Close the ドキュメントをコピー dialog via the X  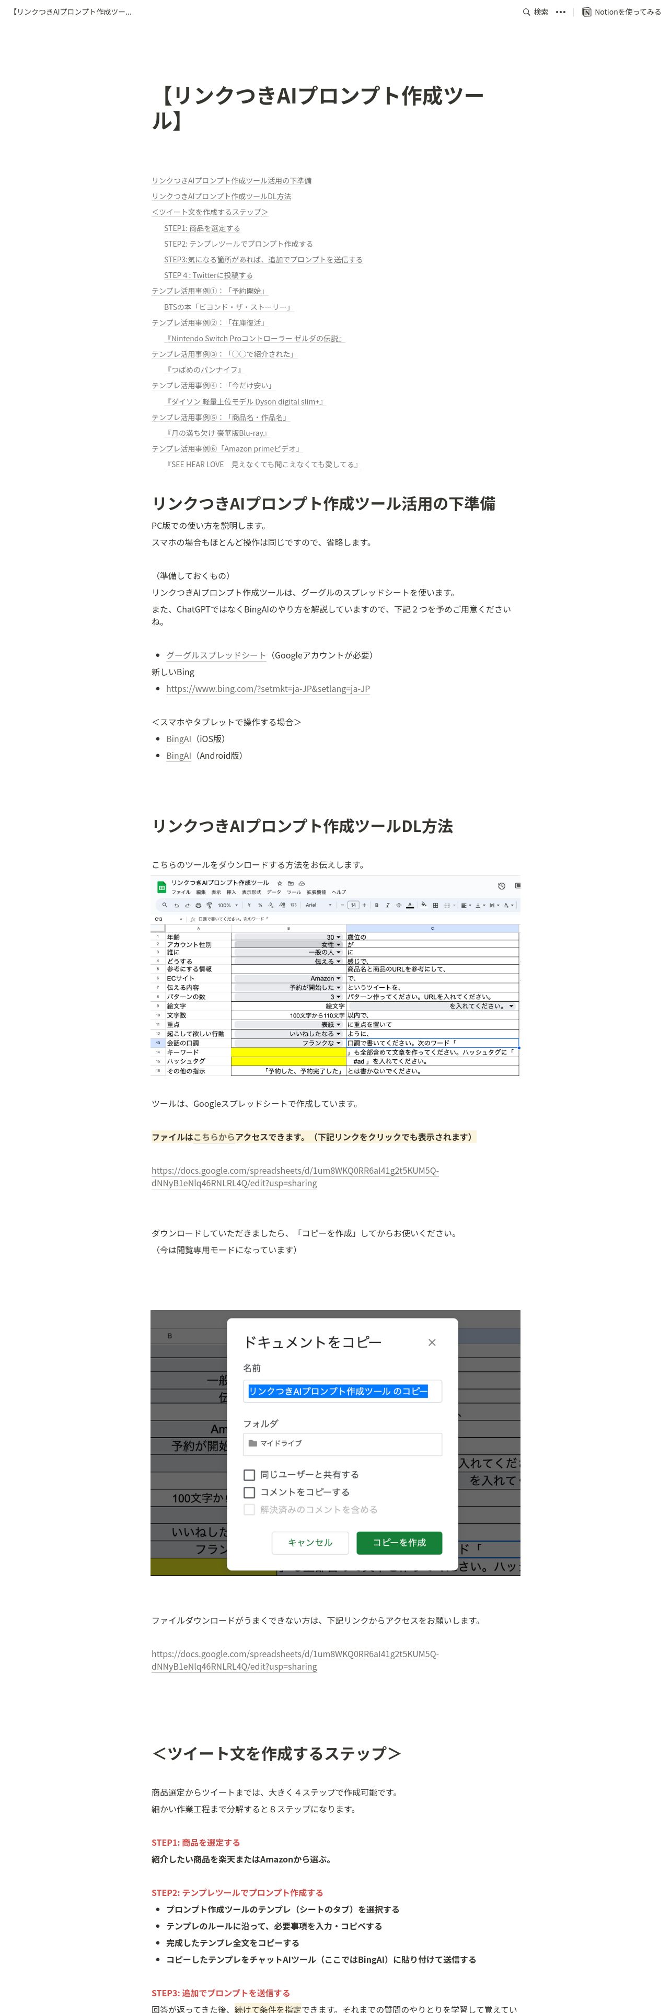pyautogui.click(x=432, y=1343)
